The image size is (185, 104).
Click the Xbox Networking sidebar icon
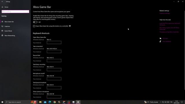[2, 36]
